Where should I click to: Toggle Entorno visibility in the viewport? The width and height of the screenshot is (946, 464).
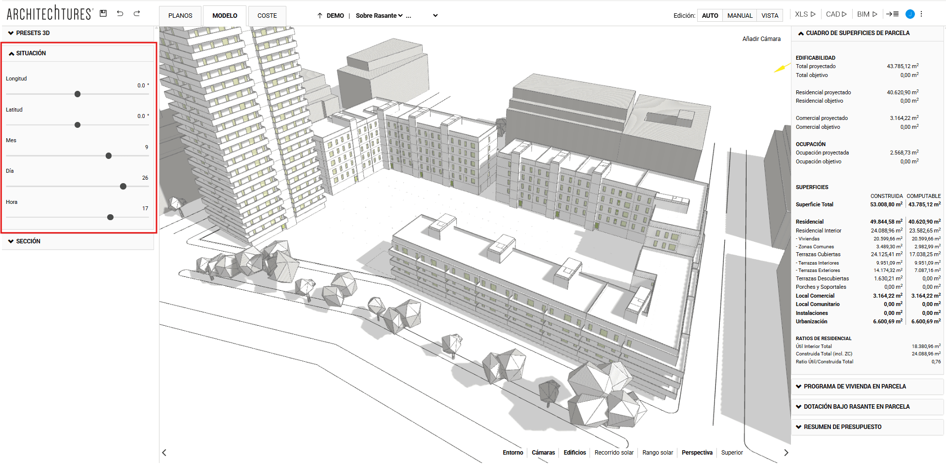click(512, 453)
